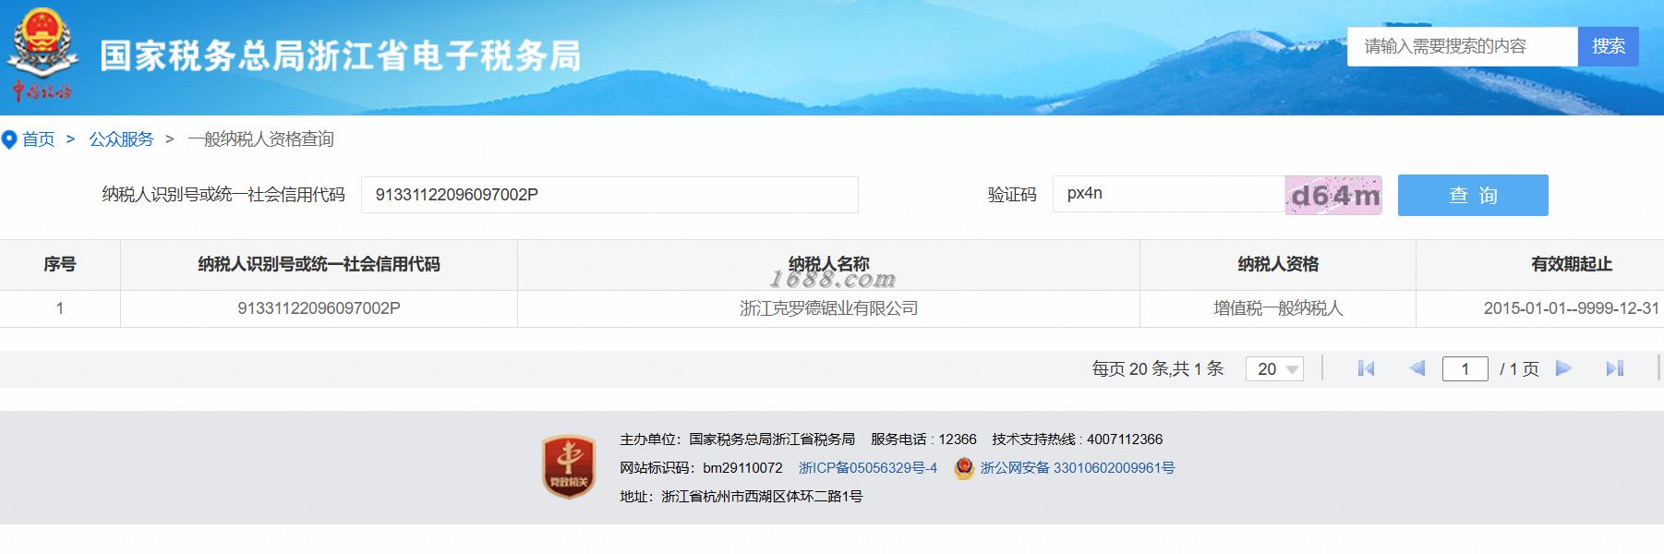Go to first page arrow icon

point(1367,368)
